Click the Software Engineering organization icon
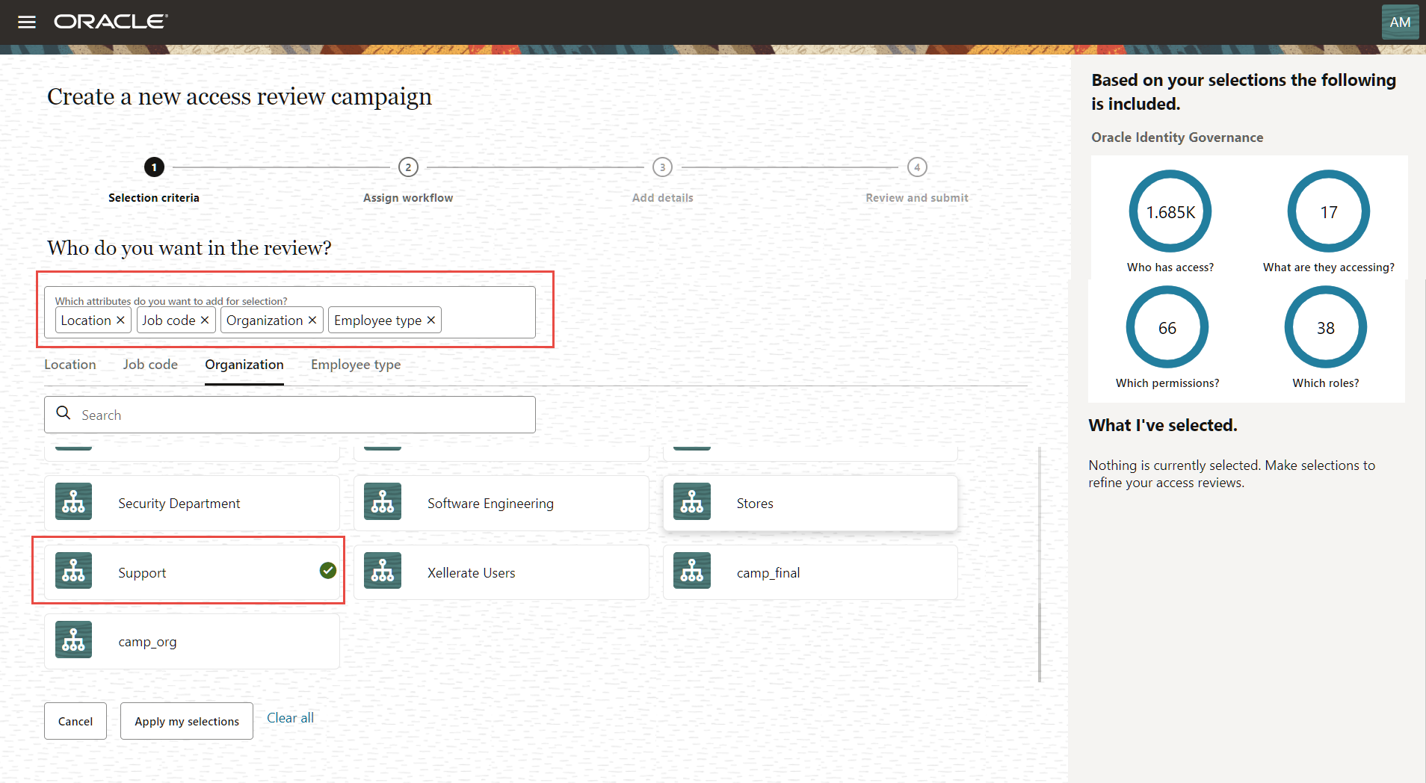This screenshot has height=783, width=1426. point(383,502)
